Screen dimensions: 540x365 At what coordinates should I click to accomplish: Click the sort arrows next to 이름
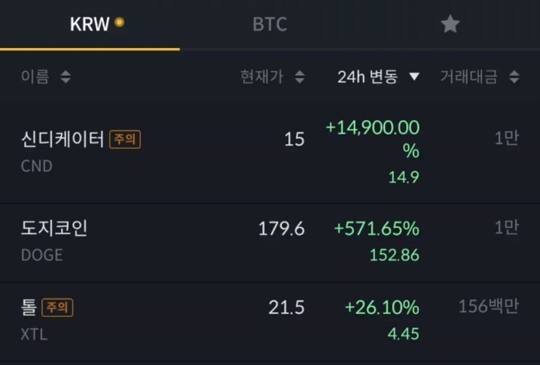click(x=65, y=77)
